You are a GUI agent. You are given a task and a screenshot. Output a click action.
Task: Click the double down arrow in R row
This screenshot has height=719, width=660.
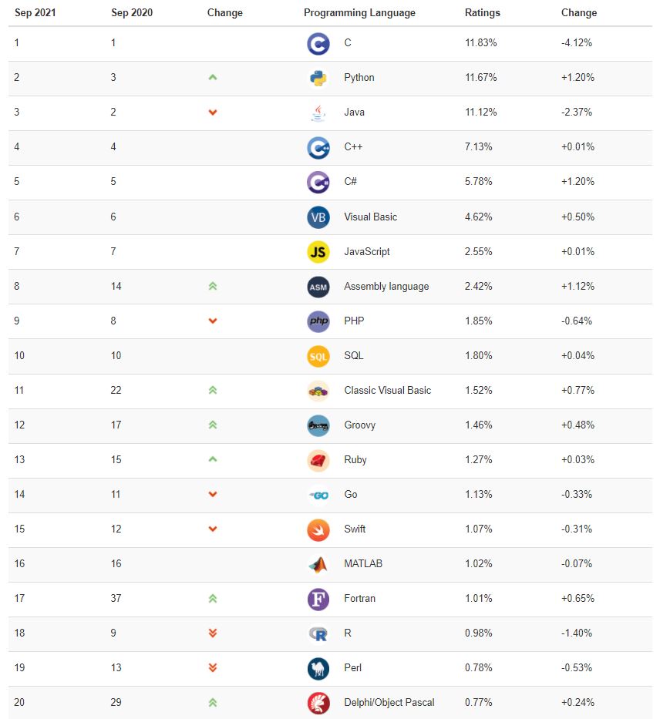tap(213, 633)
